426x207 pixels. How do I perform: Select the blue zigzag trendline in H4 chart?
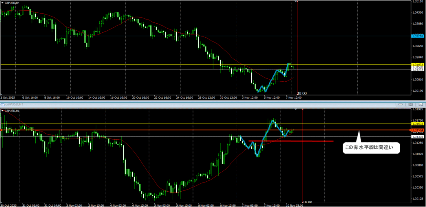click(x=272, y=79)
